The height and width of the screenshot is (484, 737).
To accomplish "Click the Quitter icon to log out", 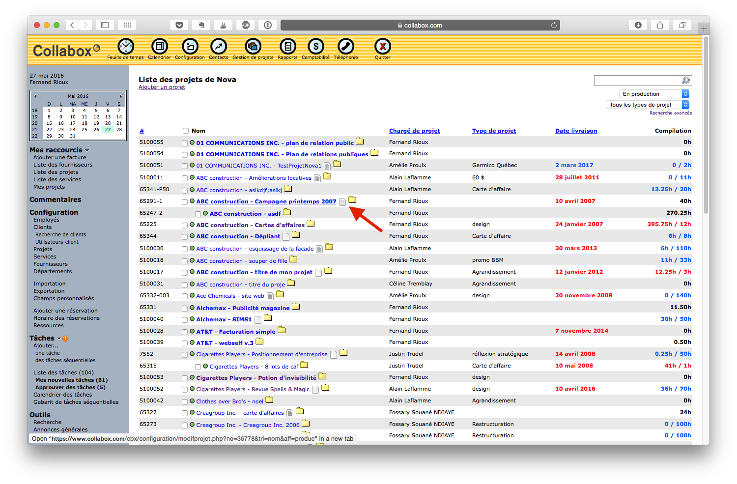I will [x=382, y=46].
